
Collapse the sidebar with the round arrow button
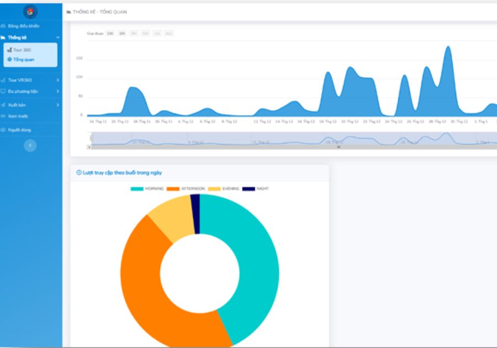pyautogui.click(x=30, y=145)
